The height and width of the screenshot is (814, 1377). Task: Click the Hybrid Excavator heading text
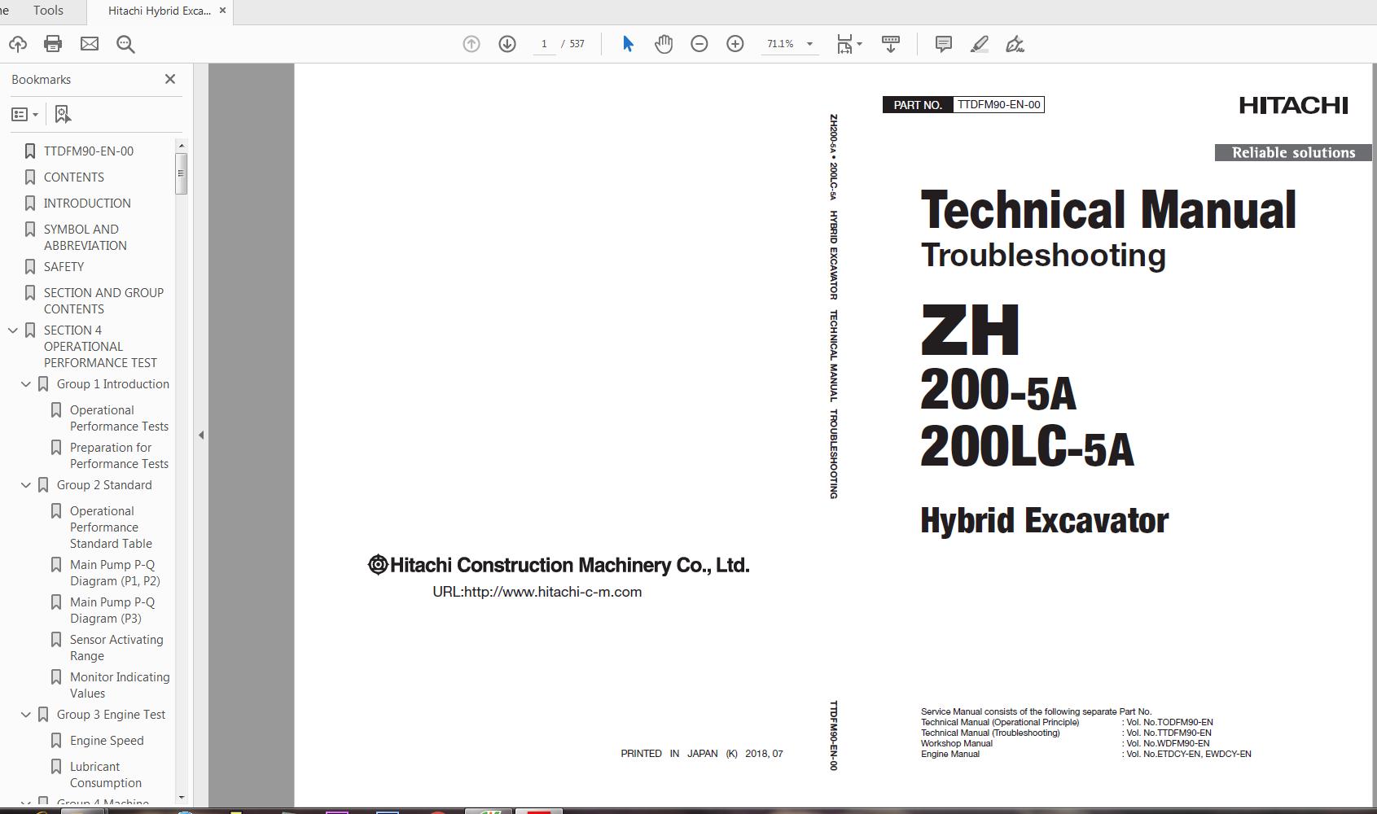pos(1045,521)
